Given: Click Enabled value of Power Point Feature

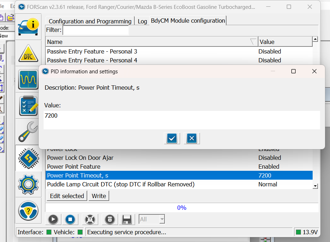Looking at the screenshot, I should 269,167.
